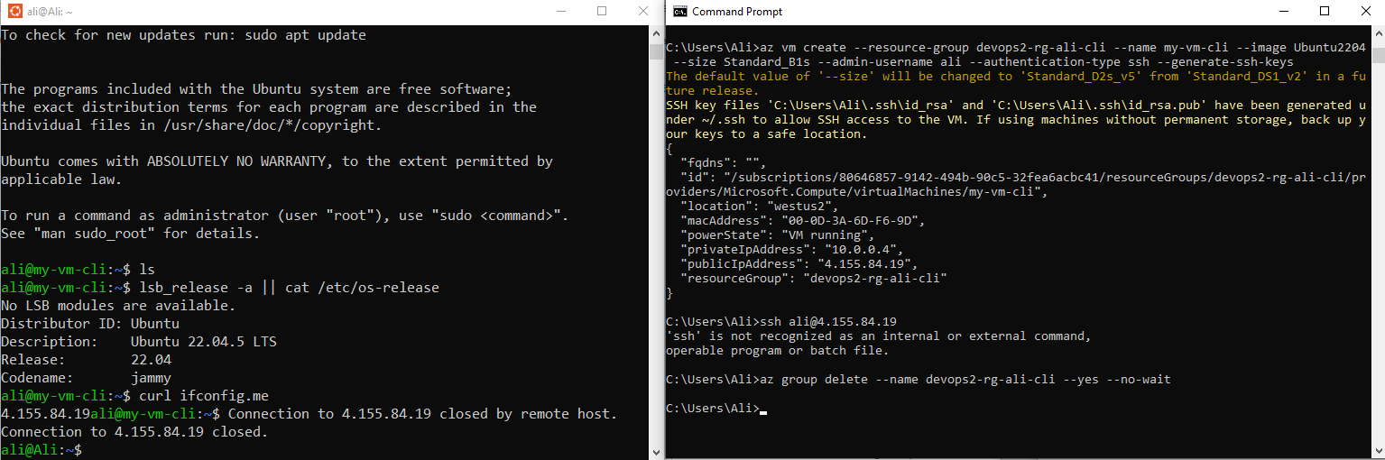Click the 'ali@Ali: ~' window title text
The height and width of the screenshot is (460, 1385).
[x=50, y=12]
